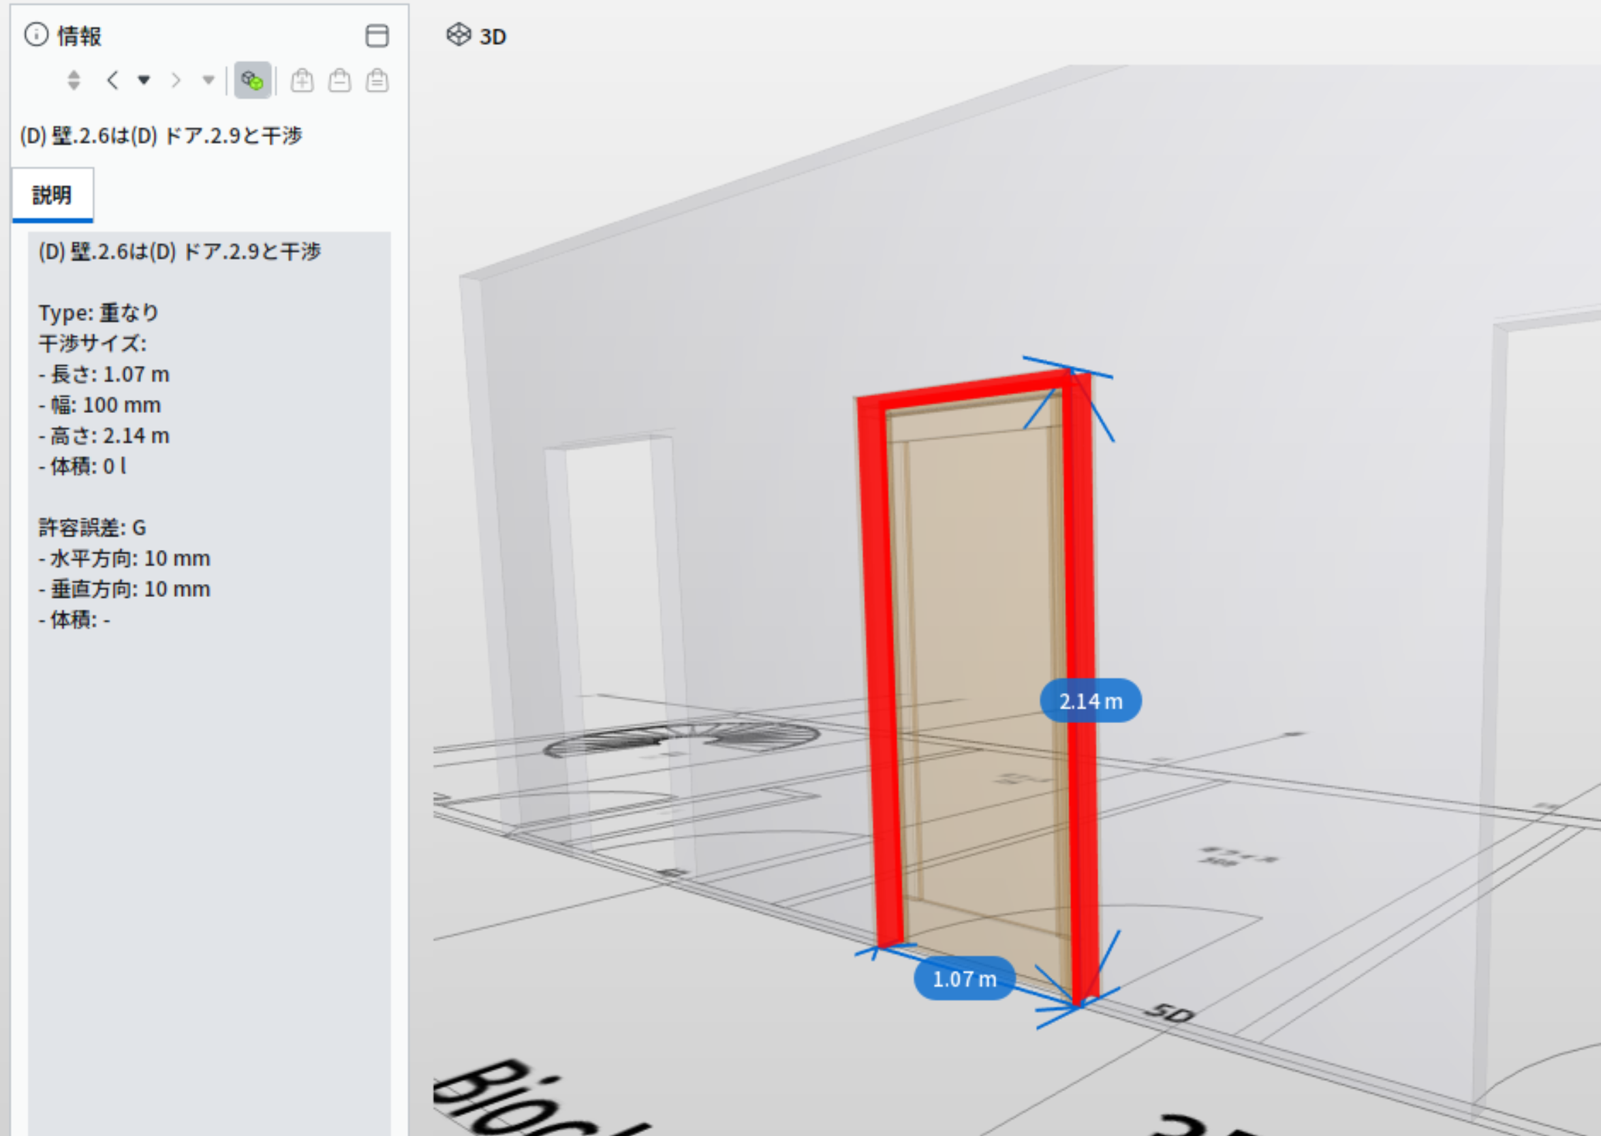Click the clipboard icon with minus sign

(340, 80)
